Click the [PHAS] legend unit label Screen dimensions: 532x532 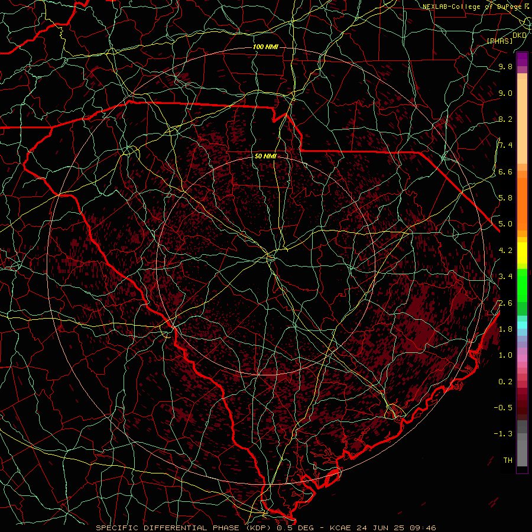499,41
